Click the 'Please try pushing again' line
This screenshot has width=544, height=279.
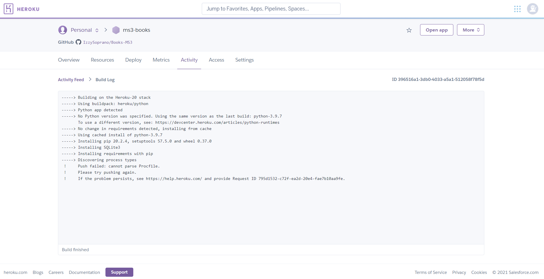coord(107,173)
